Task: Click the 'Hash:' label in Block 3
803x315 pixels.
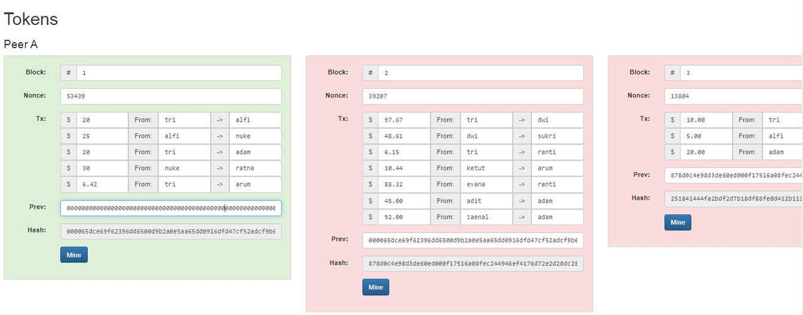Action: pos(641,198)
